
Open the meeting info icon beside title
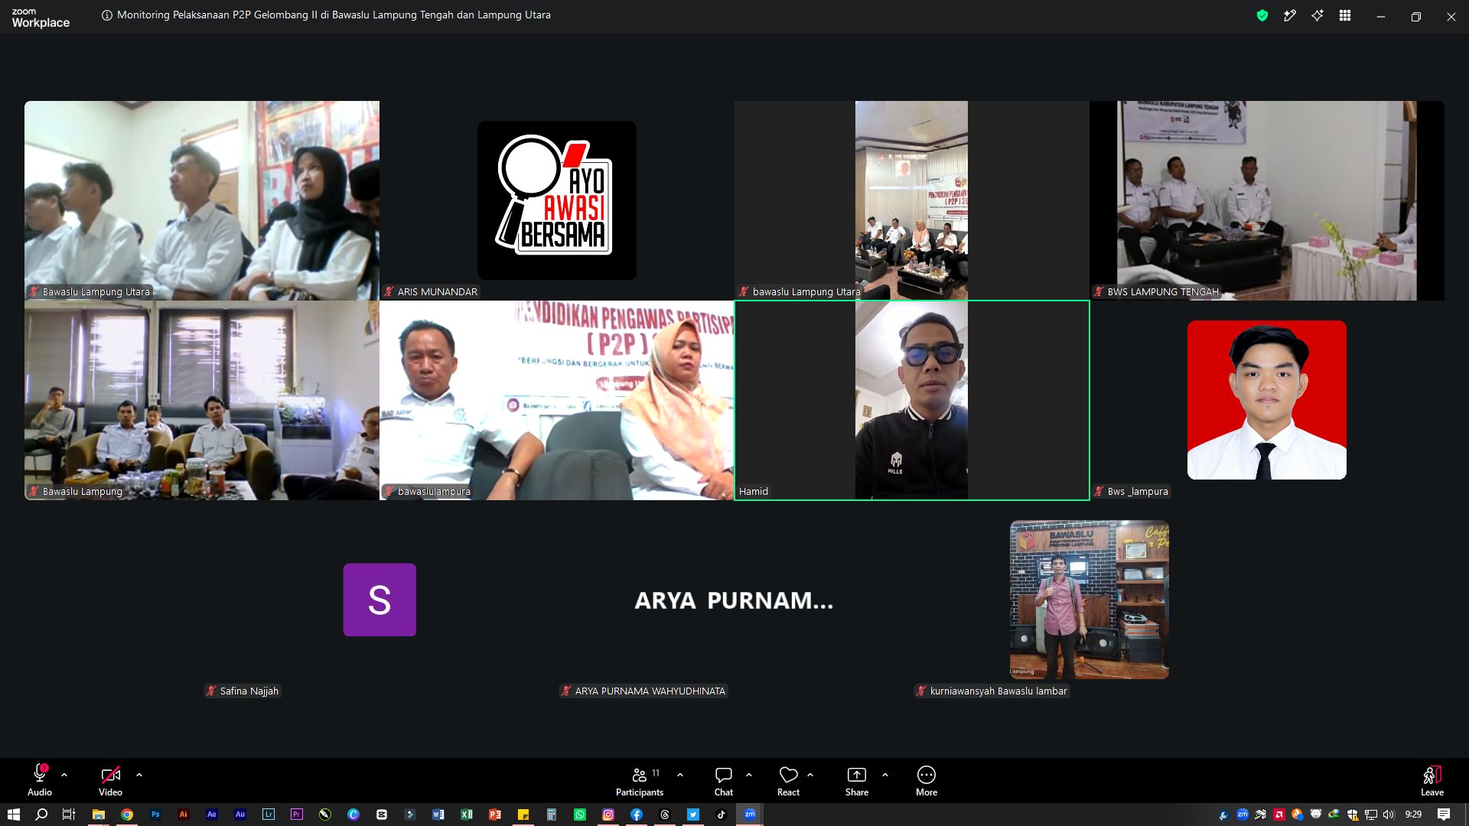107,15
